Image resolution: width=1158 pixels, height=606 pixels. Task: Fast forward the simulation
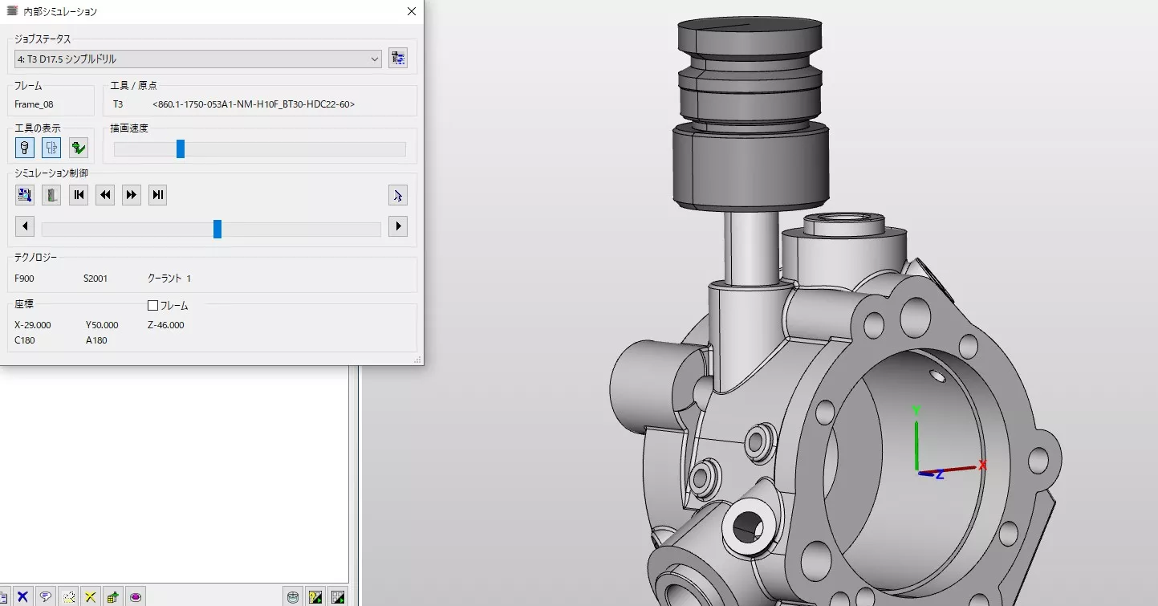pyautogui.click(x=131, y=194)
